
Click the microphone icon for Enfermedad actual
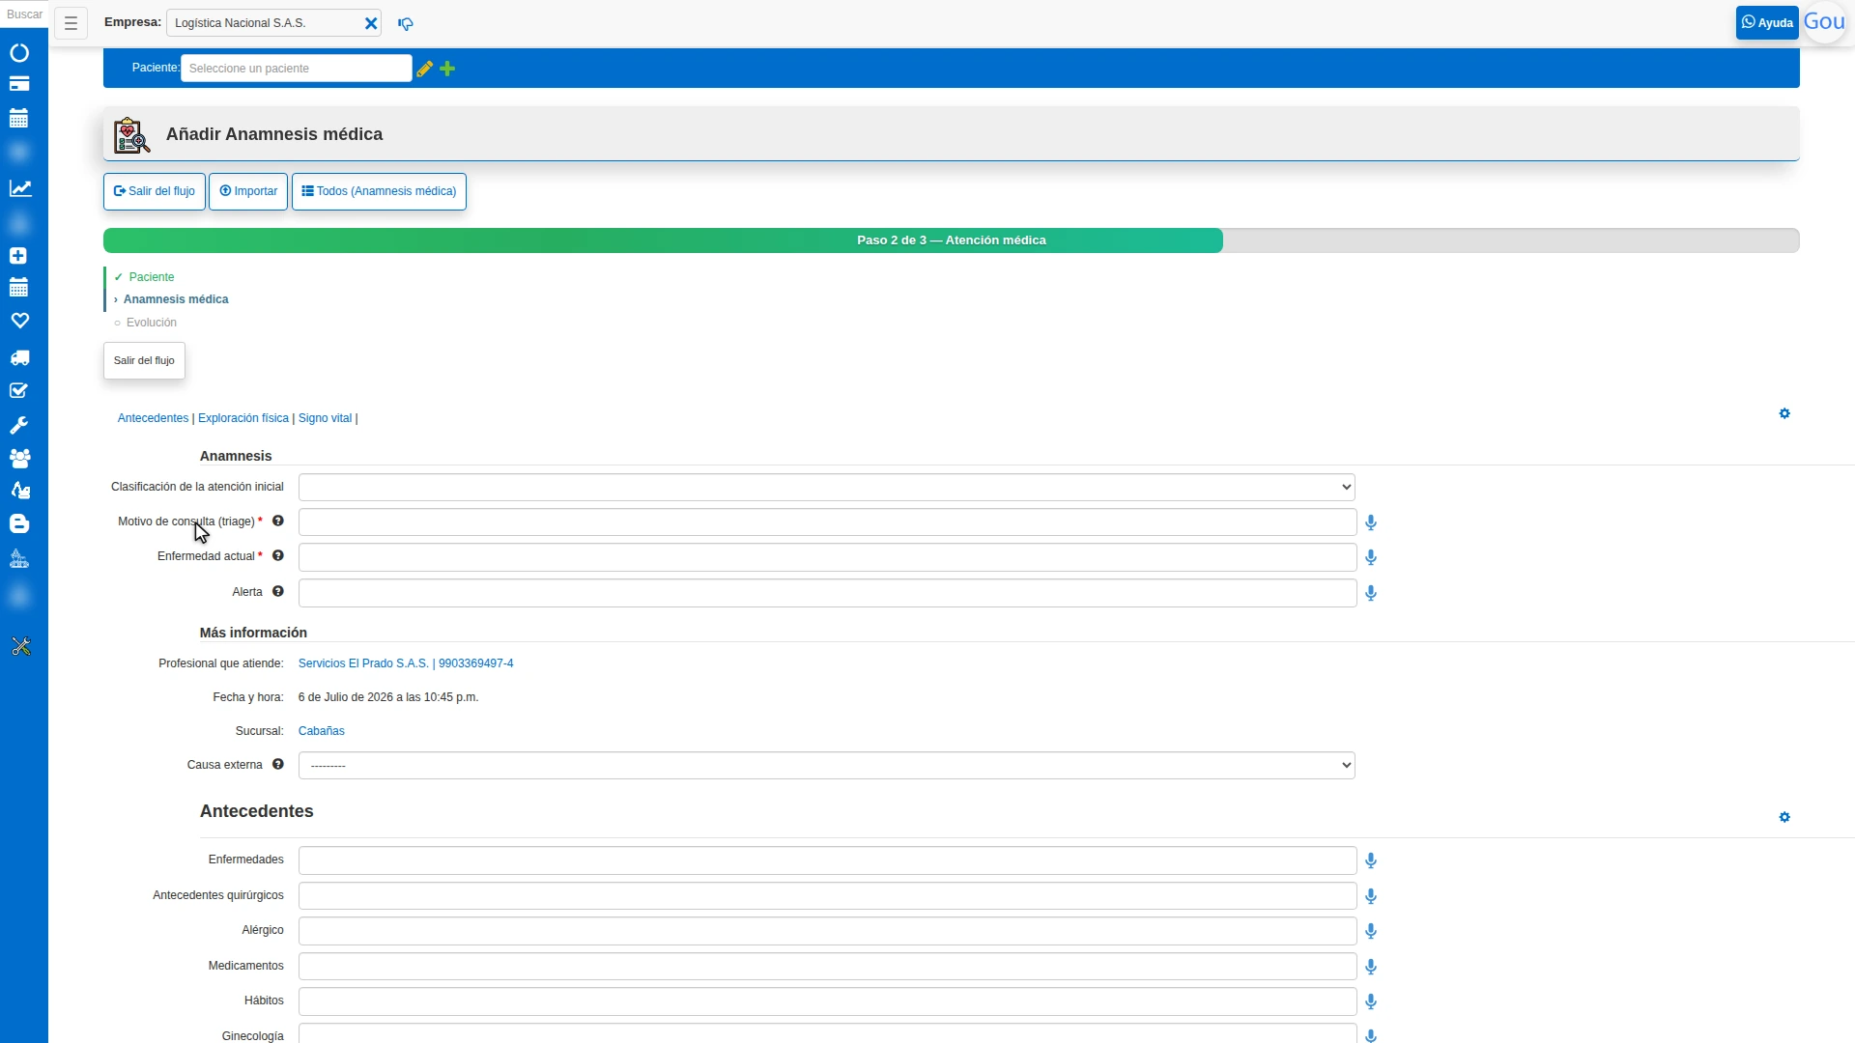tap(1370, 557)
